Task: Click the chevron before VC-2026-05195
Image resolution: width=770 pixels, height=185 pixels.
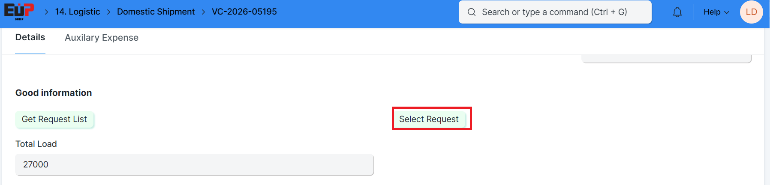Action: click(x=203, y=12)
